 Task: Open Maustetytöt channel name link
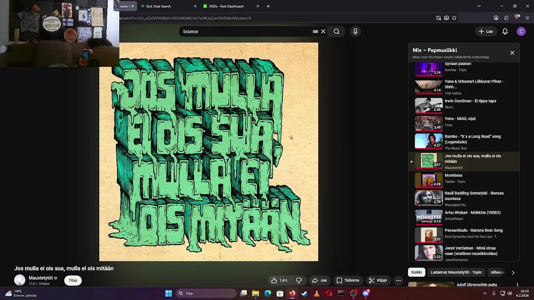[41, 278]
